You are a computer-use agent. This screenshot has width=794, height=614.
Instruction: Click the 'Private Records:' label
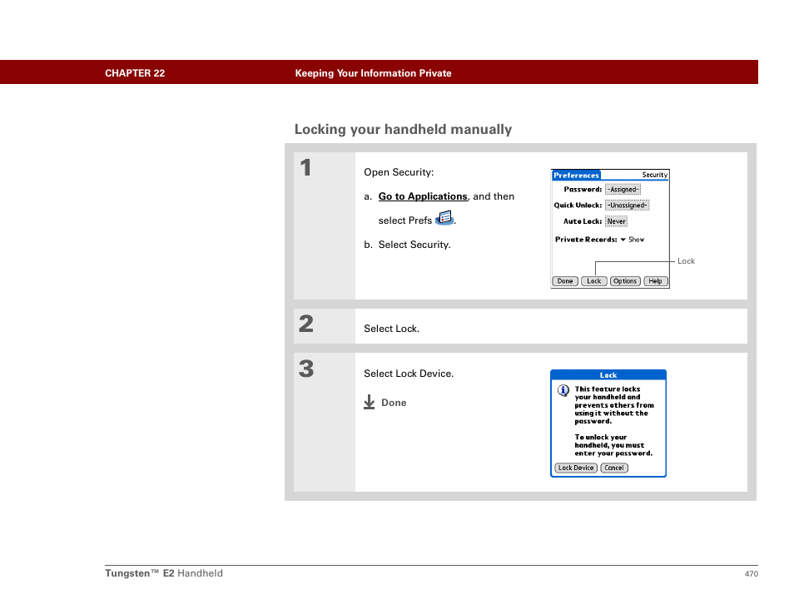(586, 240)
